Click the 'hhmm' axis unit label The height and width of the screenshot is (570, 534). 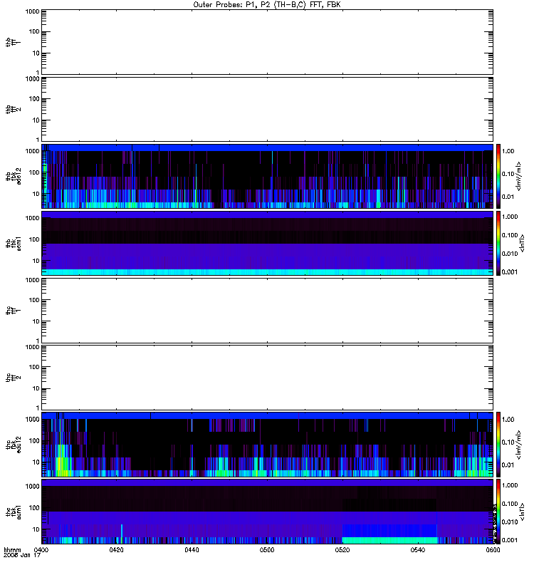12,550
